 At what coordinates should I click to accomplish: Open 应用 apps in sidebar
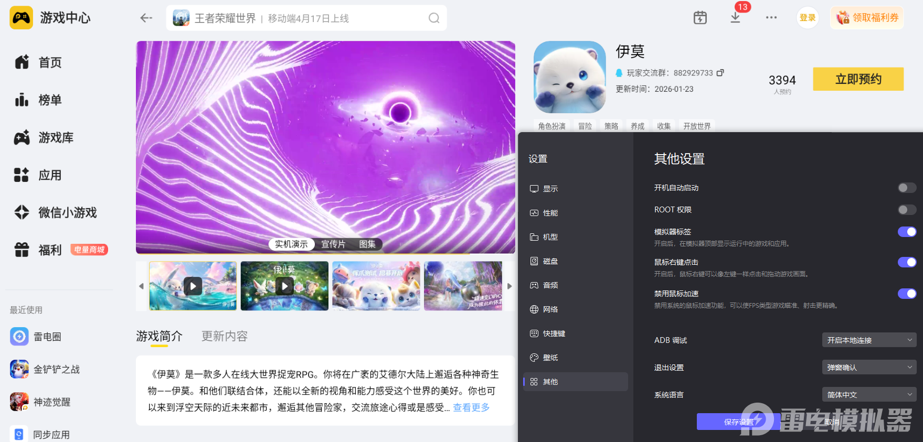(x=38, y=175)
